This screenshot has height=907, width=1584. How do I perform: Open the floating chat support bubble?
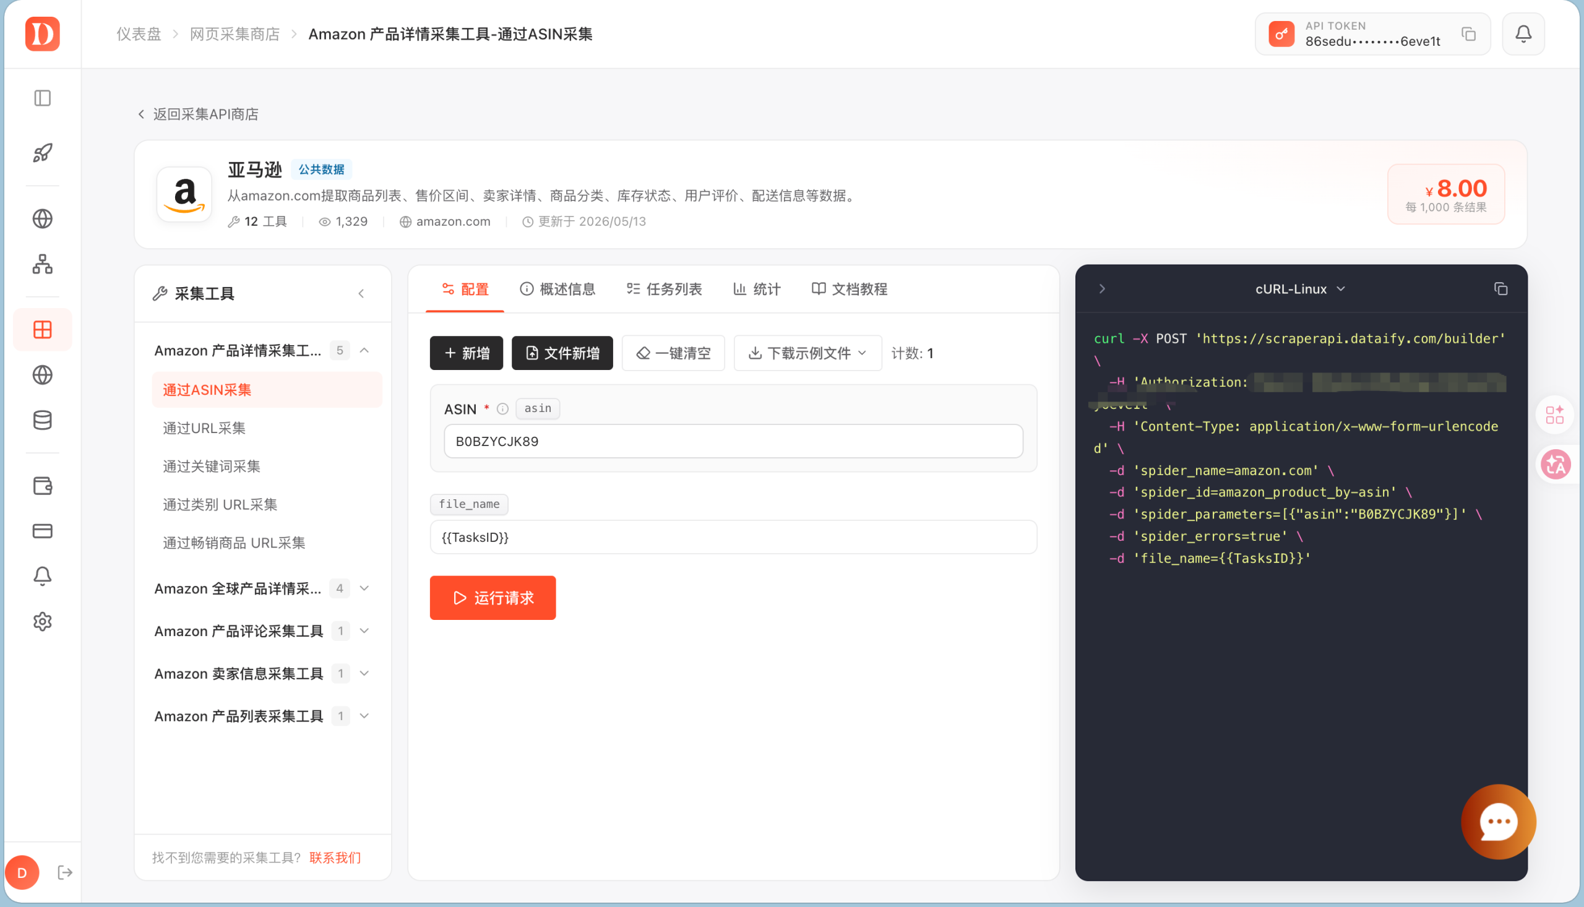pos(1499,822)
